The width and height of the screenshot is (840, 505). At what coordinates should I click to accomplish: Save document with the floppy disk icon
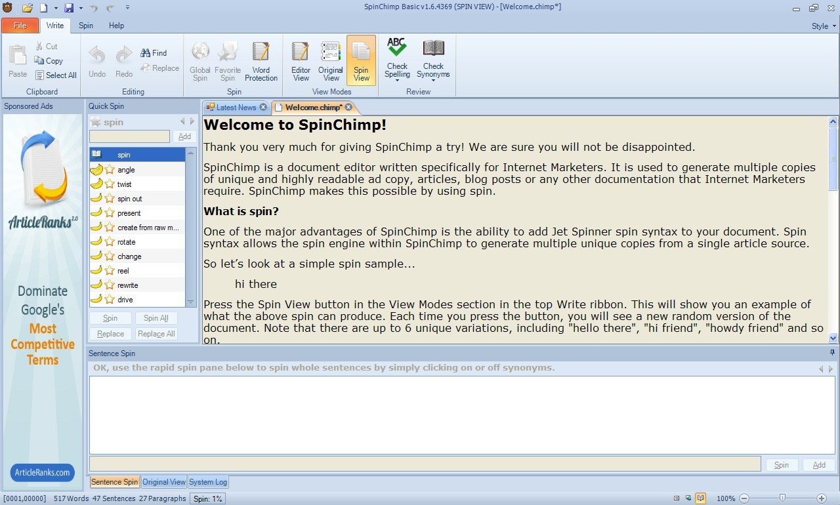point(69,8)
